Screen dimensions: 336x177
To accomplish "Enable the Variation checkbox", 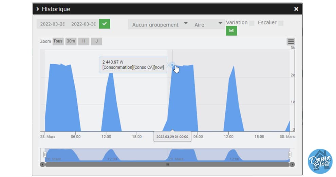I will (252, 23).
